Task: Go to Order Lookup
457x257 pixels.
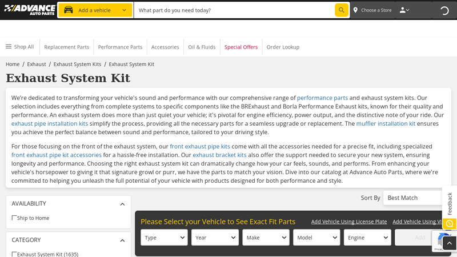Action: click(283, 47)
